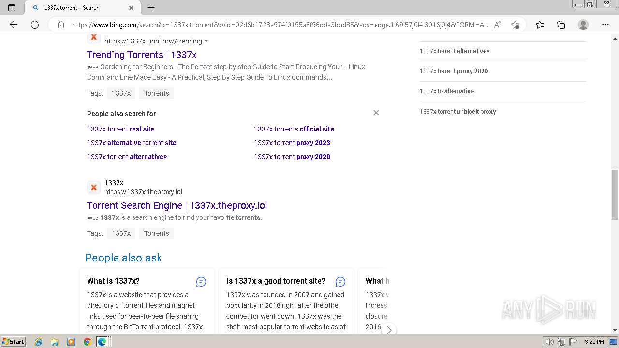Open chat icon for Is 1337x a good torrent site?
This screenshot has width=619, height=348.
point(340,282)
